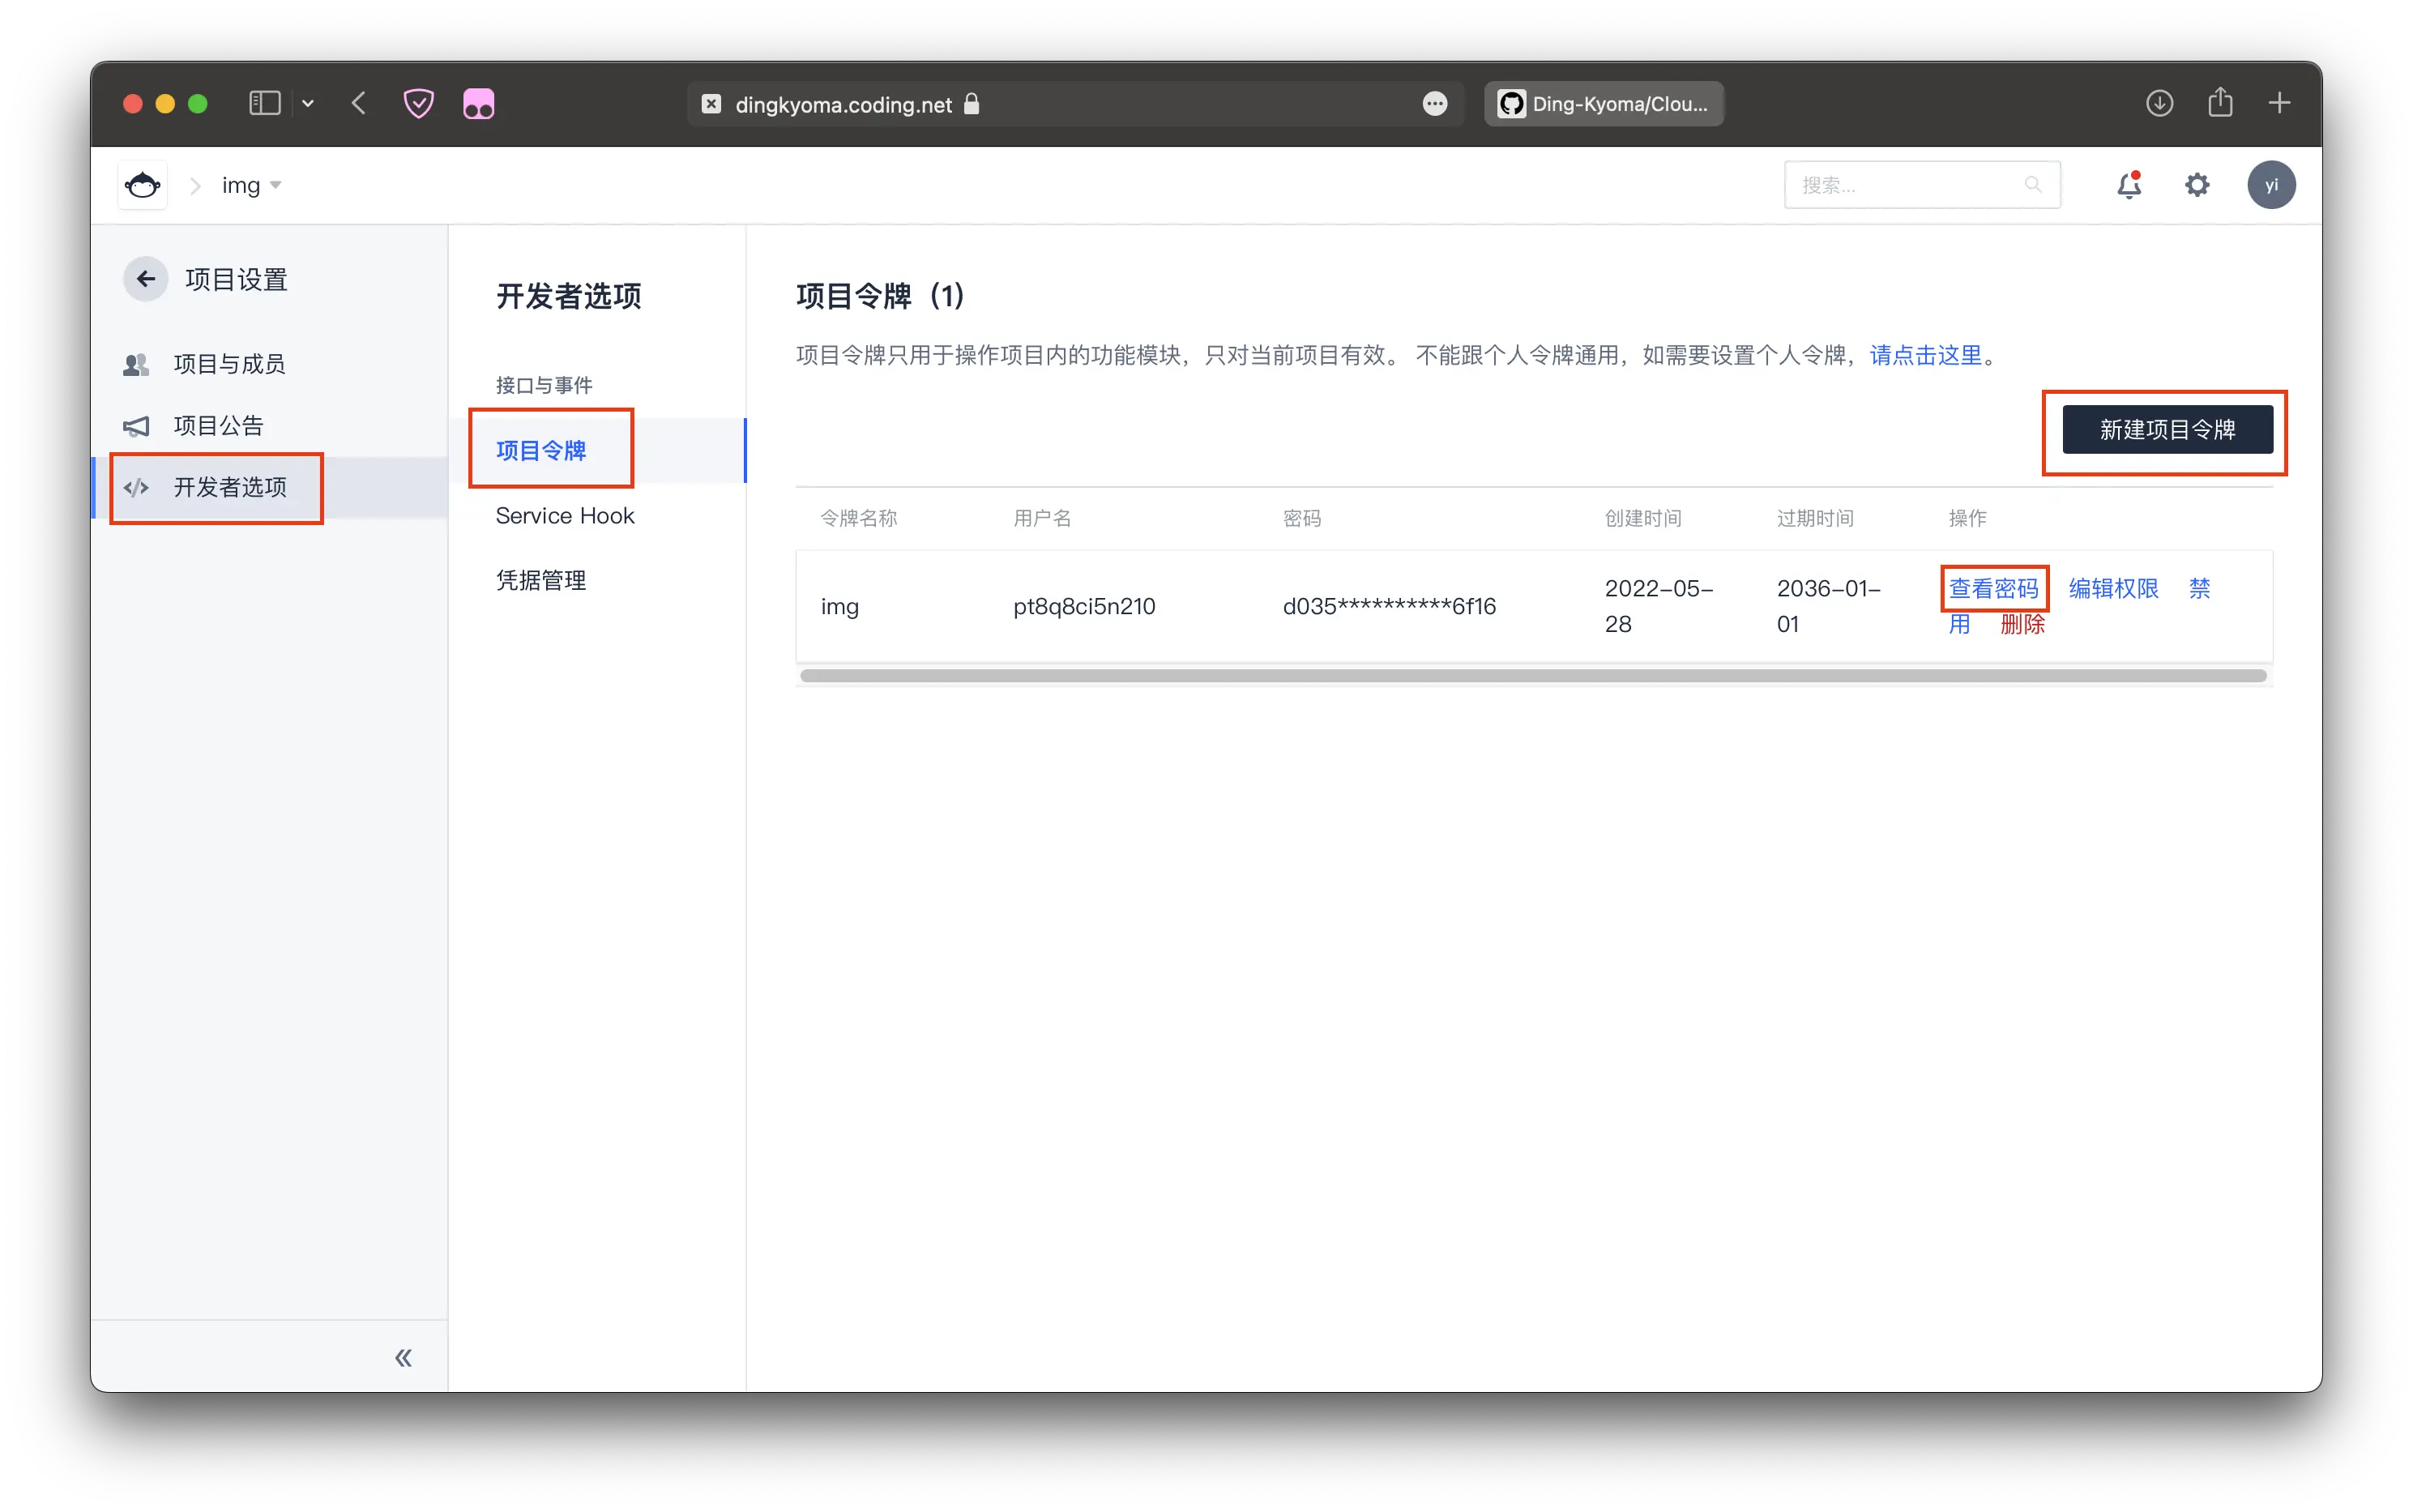Click 新建项目令牌 button
The width and height of the screenshot is (2413, 1512).
2167,430
